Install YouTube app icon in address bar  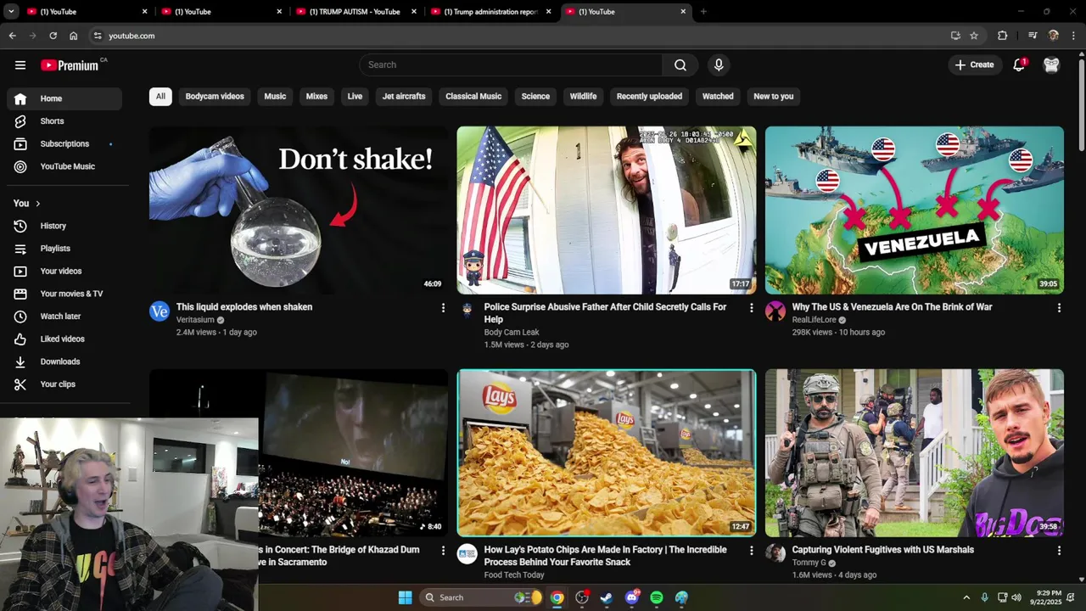click(955, 36)
